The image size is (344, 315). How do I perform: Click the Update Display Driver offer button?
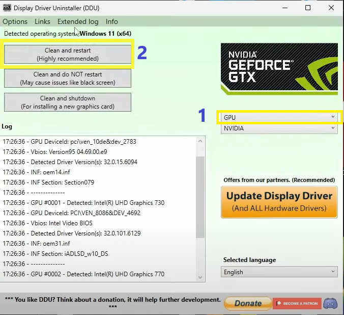[x=279, y=202]
